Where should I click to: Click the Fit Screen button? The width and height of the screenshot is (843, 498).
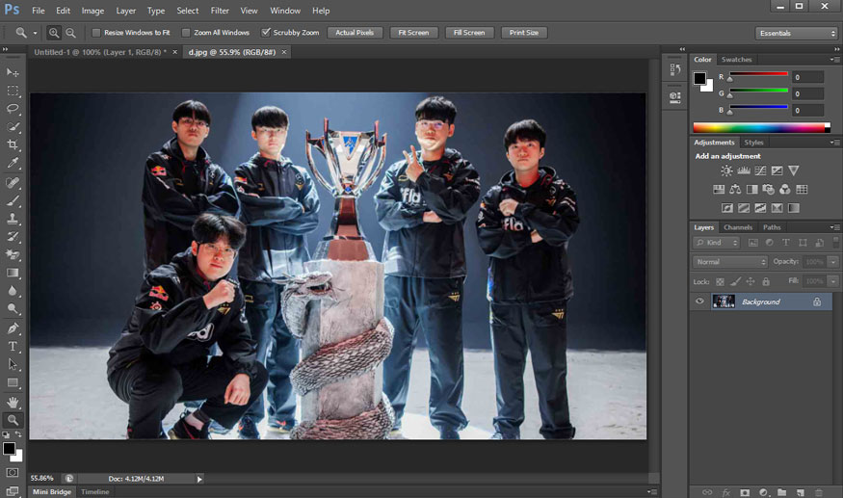click(x=413, y=33)
